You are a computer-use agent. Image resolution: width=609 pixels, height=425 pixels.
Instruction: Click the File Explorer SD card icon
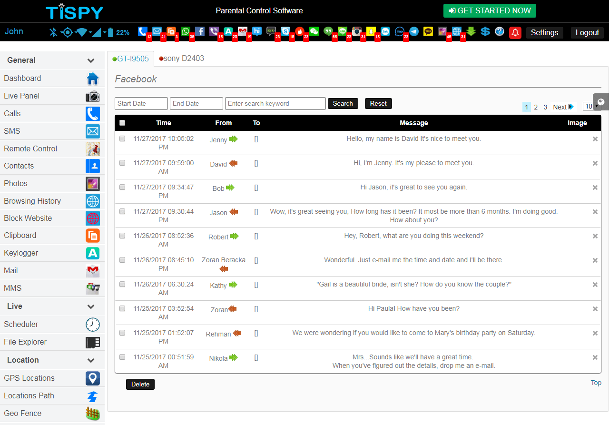click(93, 342)
